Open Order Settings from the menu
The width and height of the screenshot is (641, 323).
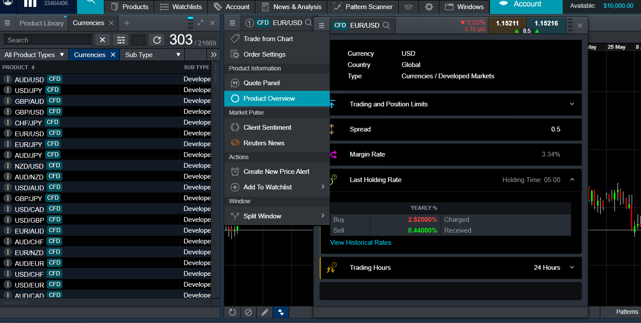[277, 54]
